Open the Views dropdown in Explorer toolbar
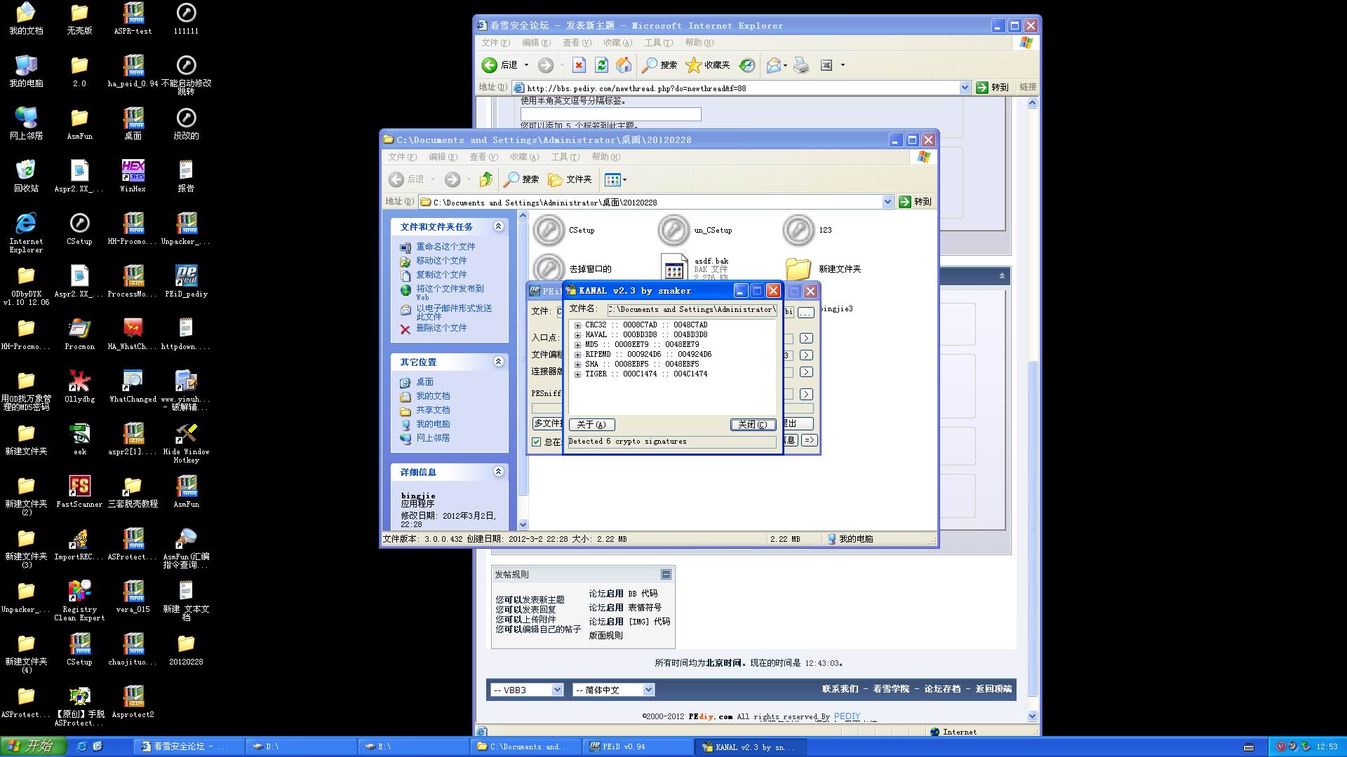1347x757 pixels. coord(615,179)
